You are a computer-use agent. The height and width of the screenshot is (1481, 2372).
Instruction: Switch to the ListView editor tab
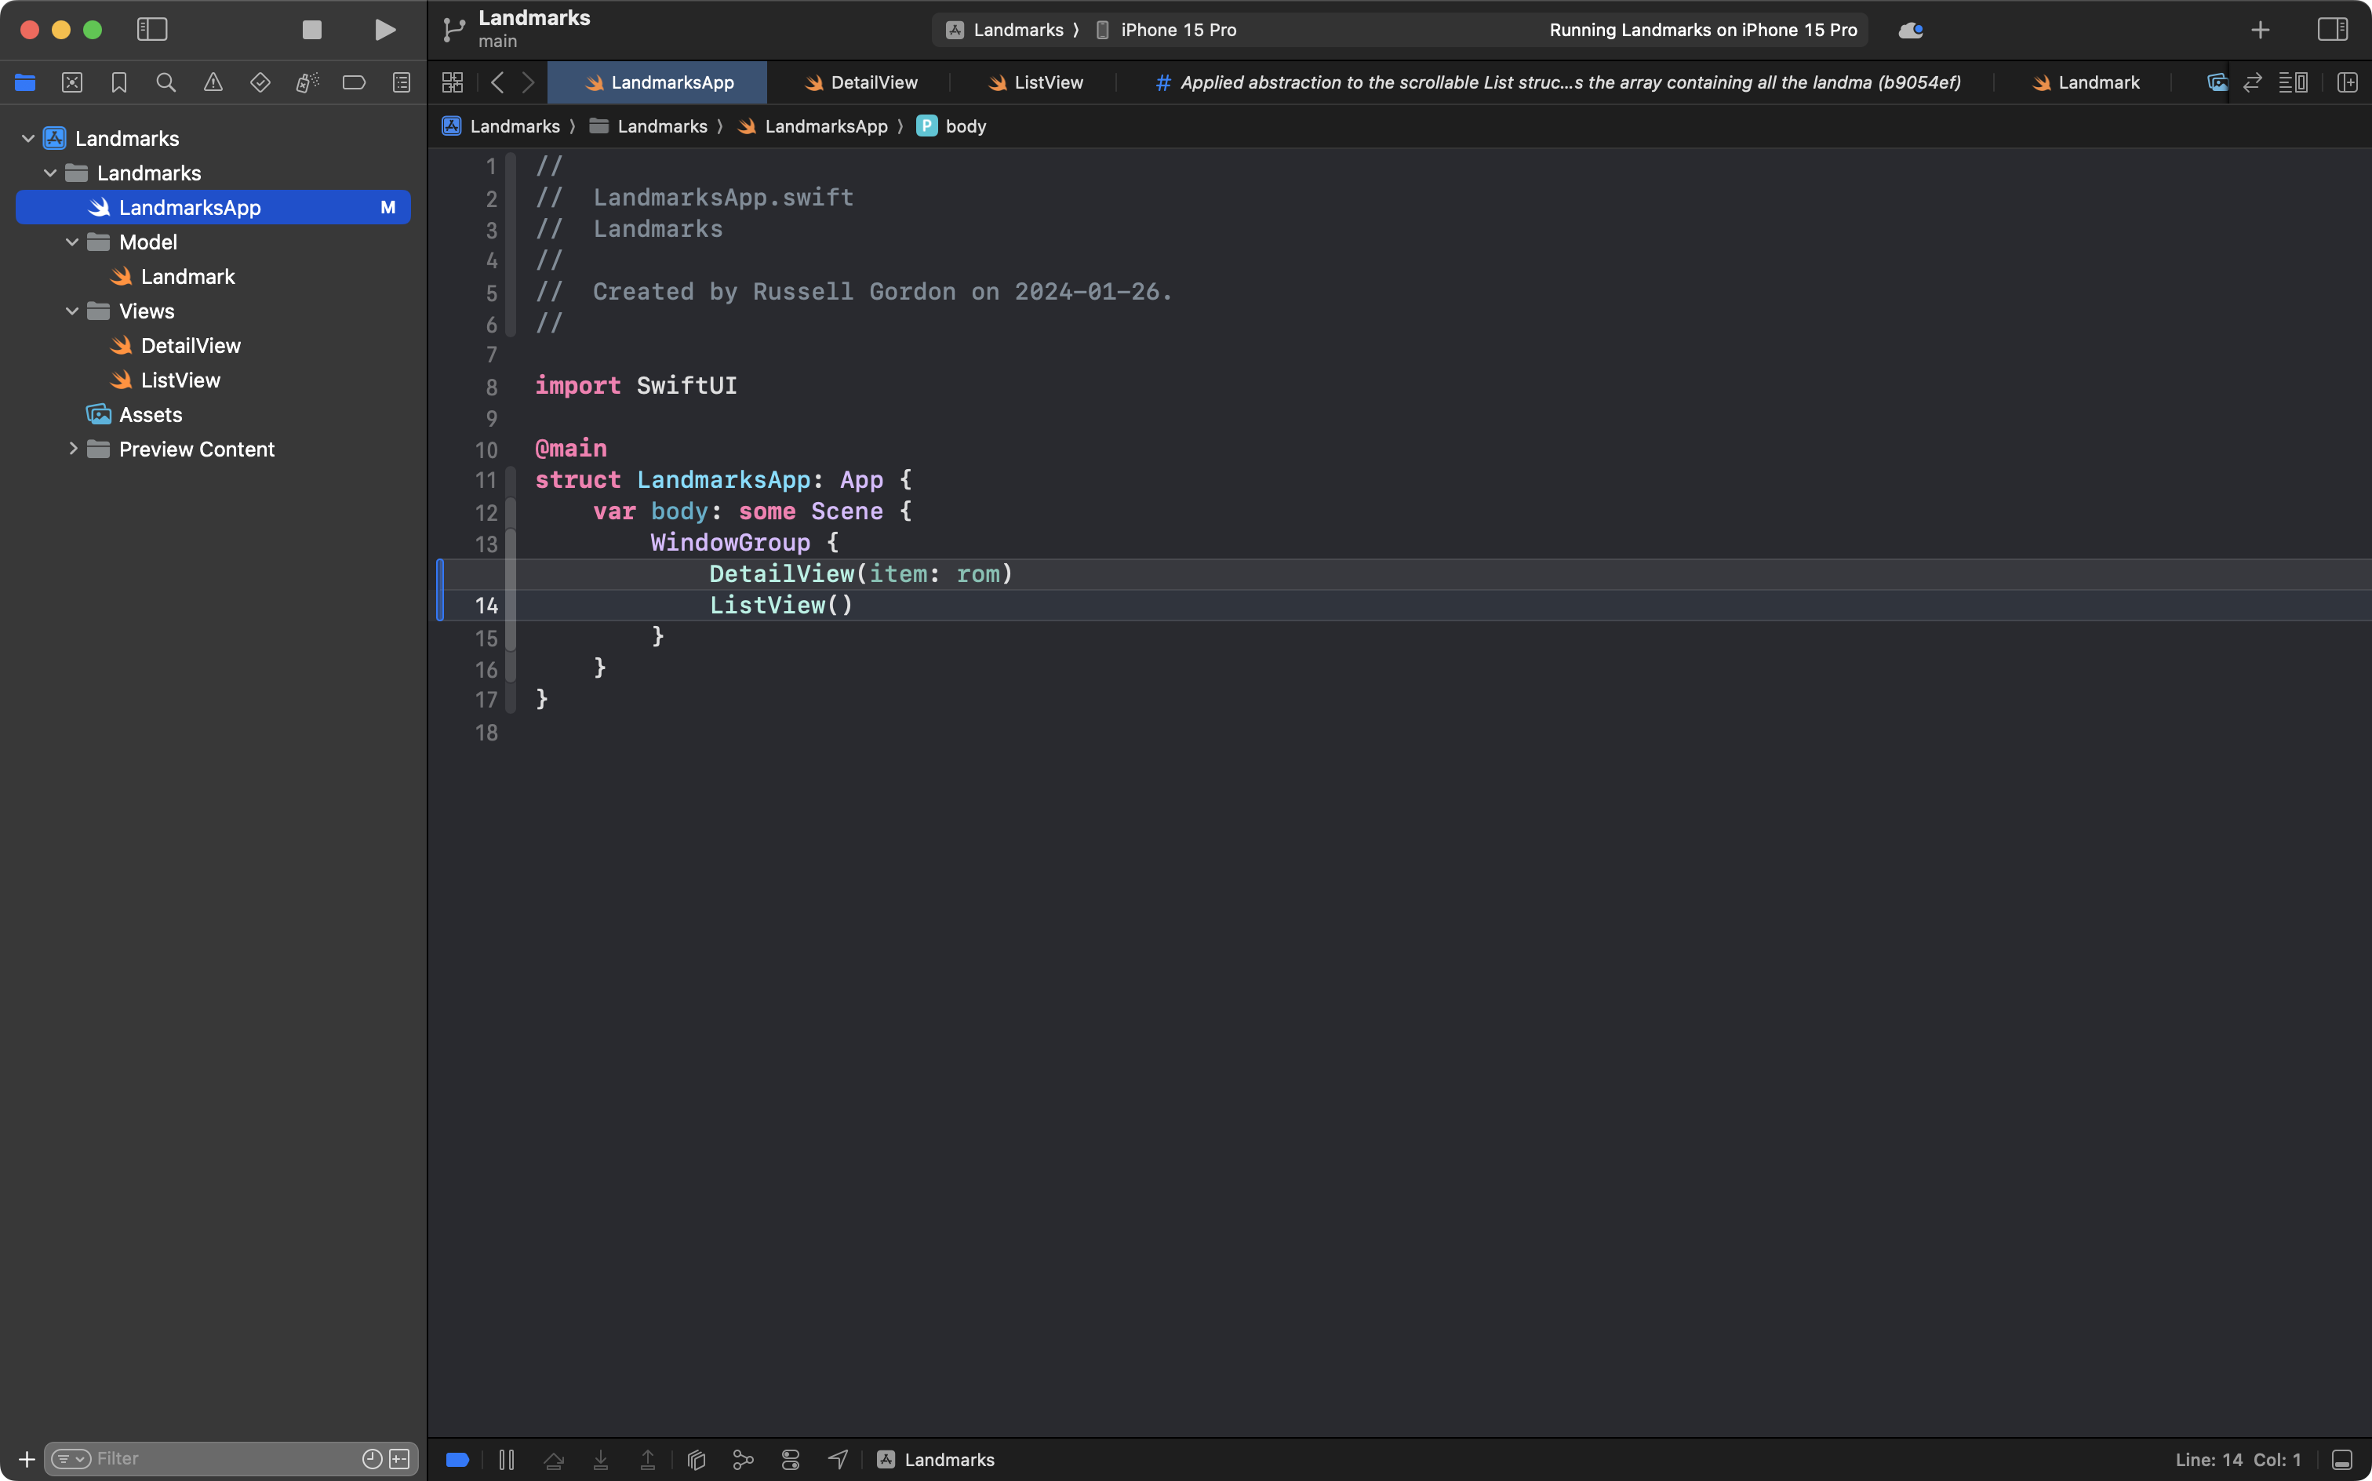tap(1035, 82)
